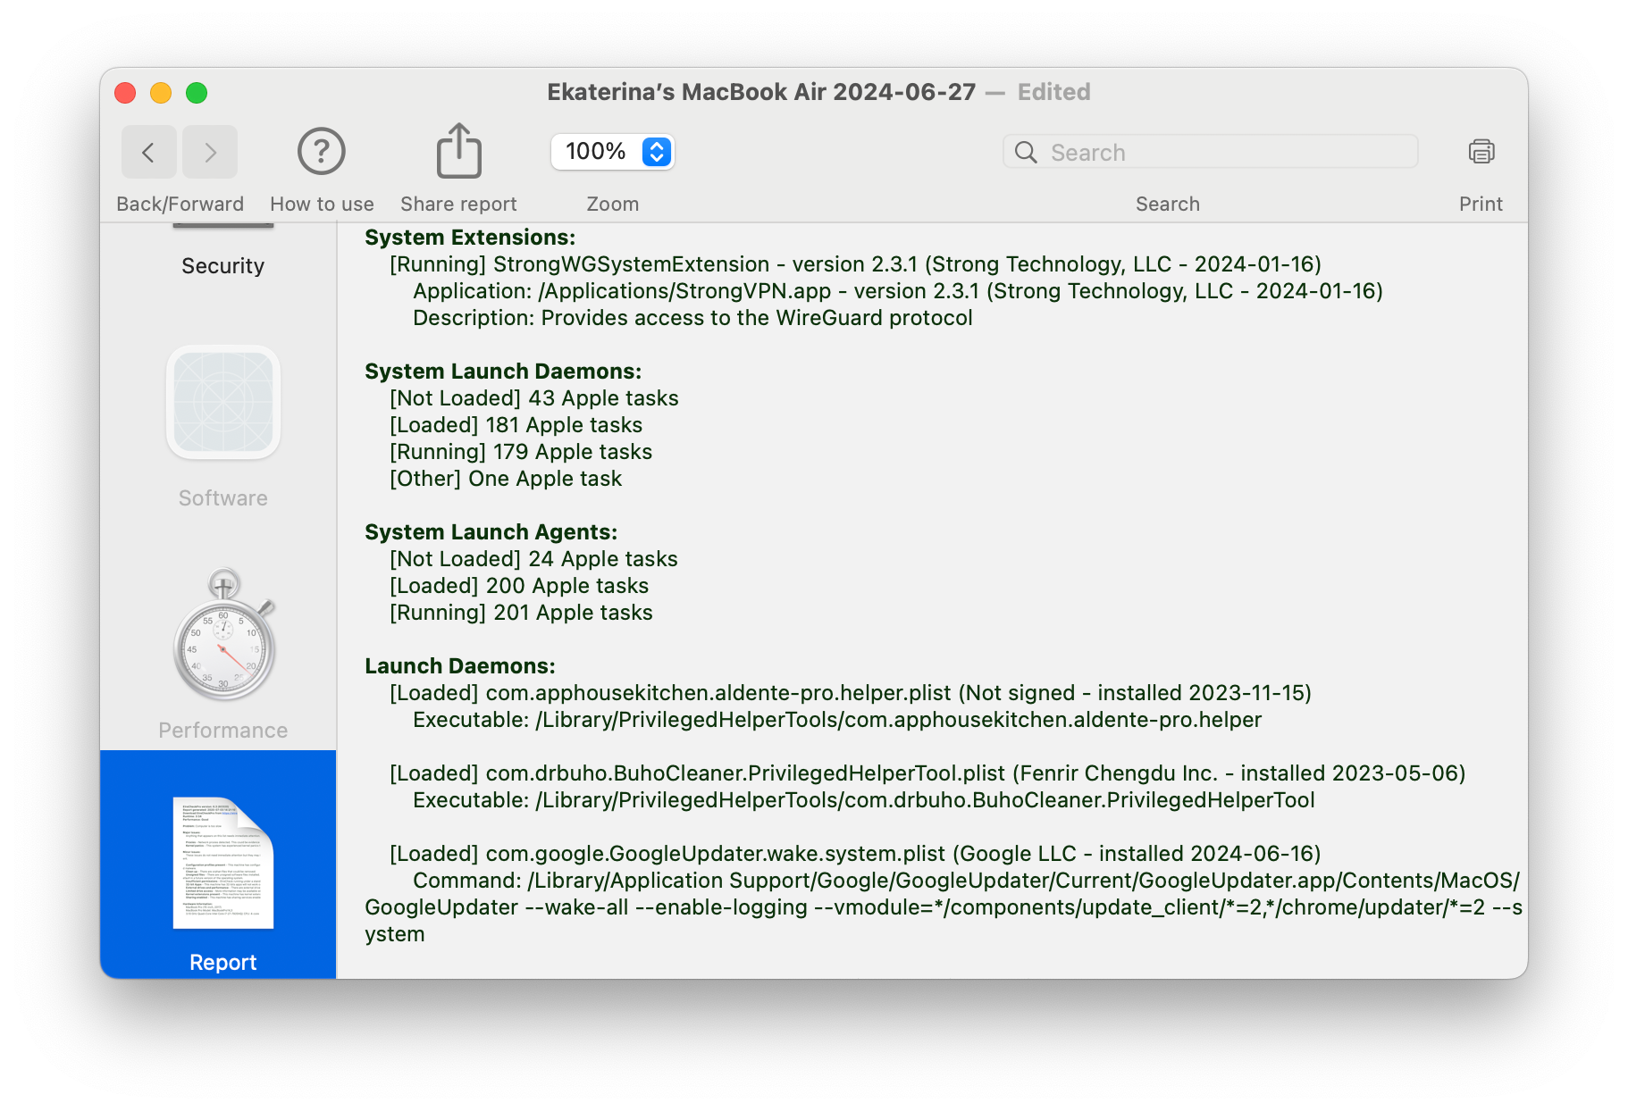Click '[Not Loaded] 43 Apple tasks'
This screenshot has width=1628, height=1111.
coord(534,398)
